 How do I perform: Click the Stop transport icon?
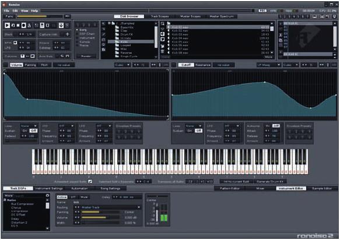point(18,26)
